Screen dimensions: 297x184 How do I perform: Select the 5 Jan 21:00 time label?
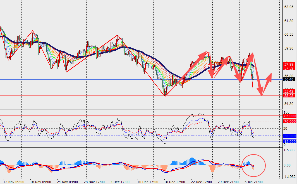(253, 182)
